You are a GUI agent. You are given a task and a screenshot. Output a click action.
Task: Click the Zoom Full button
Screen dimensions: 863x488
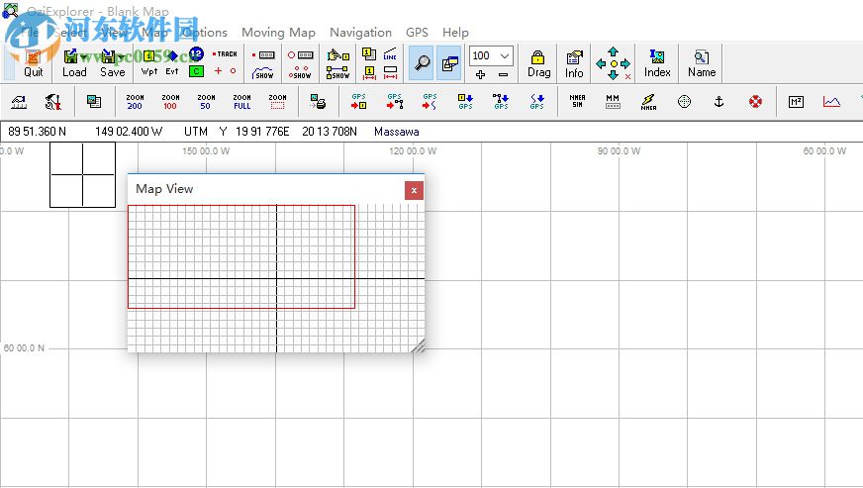[241, 102]
